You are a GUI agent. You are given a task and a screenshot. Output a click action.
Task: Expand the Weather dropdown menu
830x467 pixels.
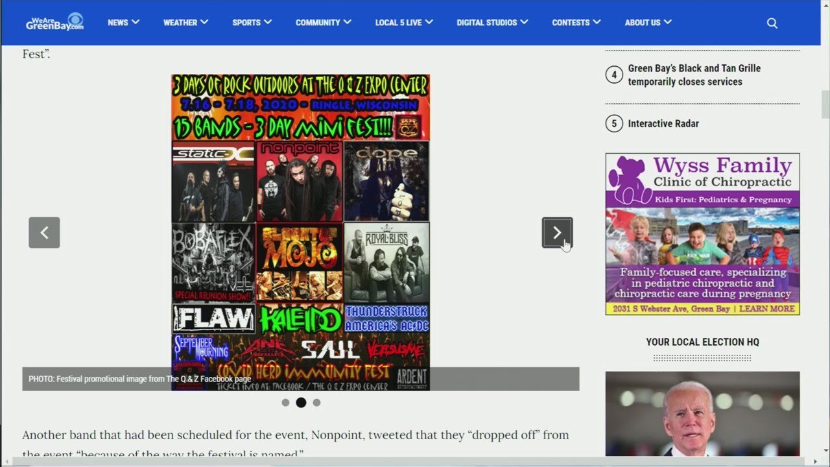coord(185,23)
